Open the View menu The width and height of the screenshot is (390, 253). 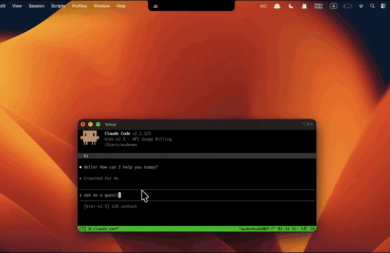[x=17, y=6]
